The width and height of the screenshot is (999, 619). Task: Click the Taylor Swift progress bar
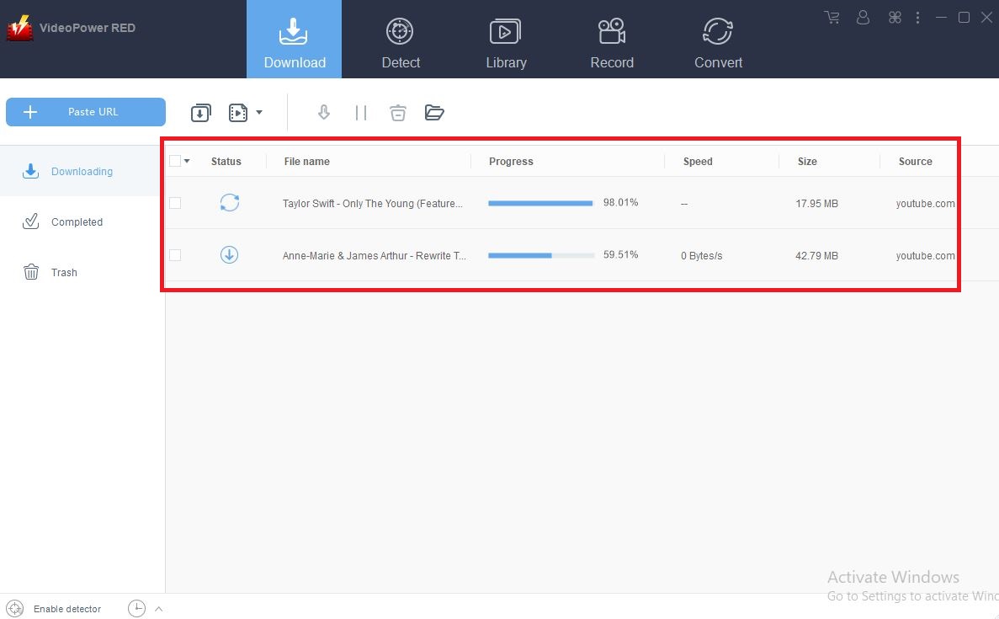tap(540, 203)
